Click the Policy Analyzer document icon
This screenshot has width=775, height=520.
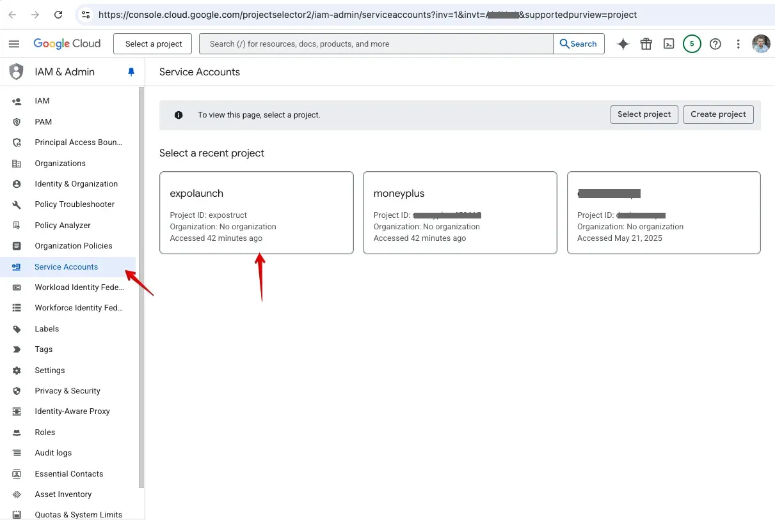[17, 226]
